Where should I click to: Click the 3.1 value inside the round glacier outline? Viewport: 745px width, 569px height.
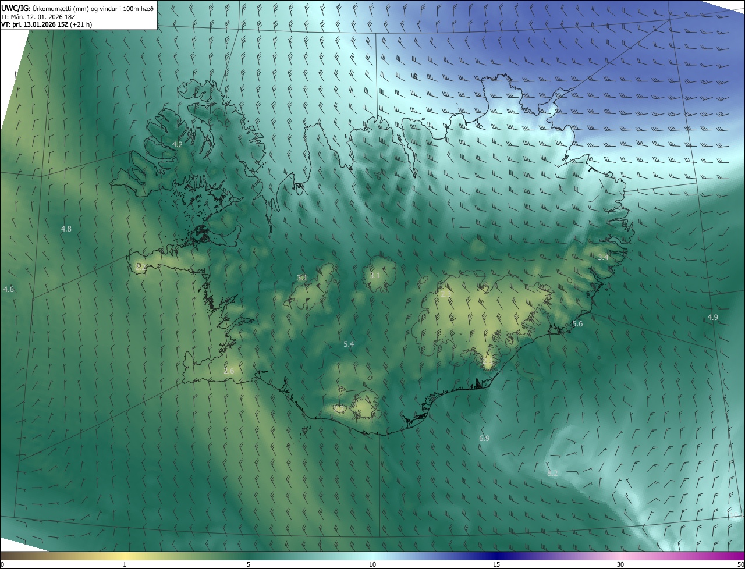374,275
